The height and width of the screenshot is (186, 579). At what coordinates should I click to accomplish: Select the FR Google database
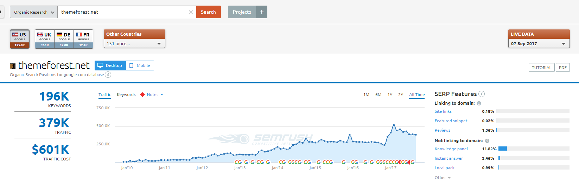coord(83,39)
